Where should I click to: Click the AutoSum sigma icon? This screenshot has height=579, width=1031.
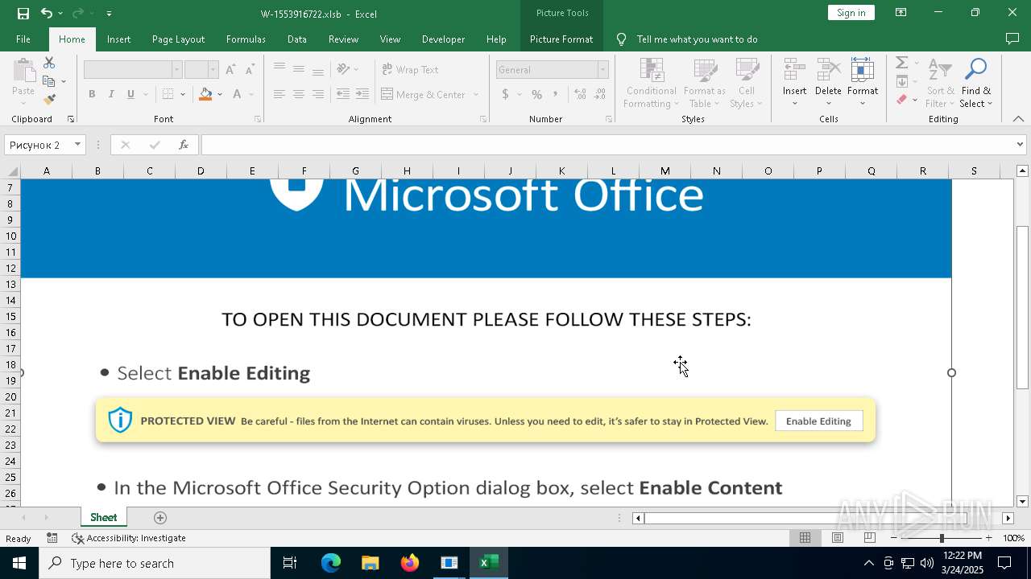[x=902, y=63]
